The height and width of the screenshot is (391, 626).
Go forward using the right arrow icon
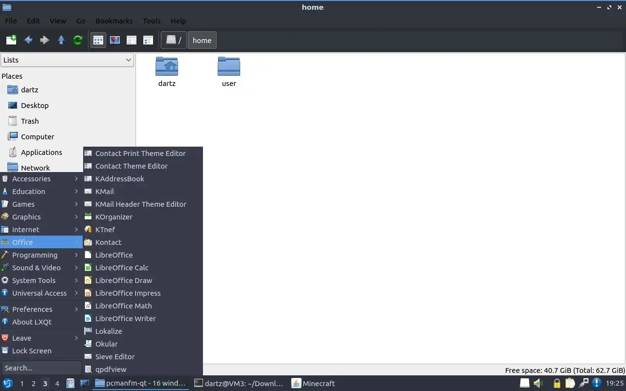45,40
